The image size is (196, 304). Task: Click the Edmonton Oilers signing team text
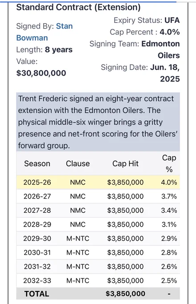[x=160, y=50]
